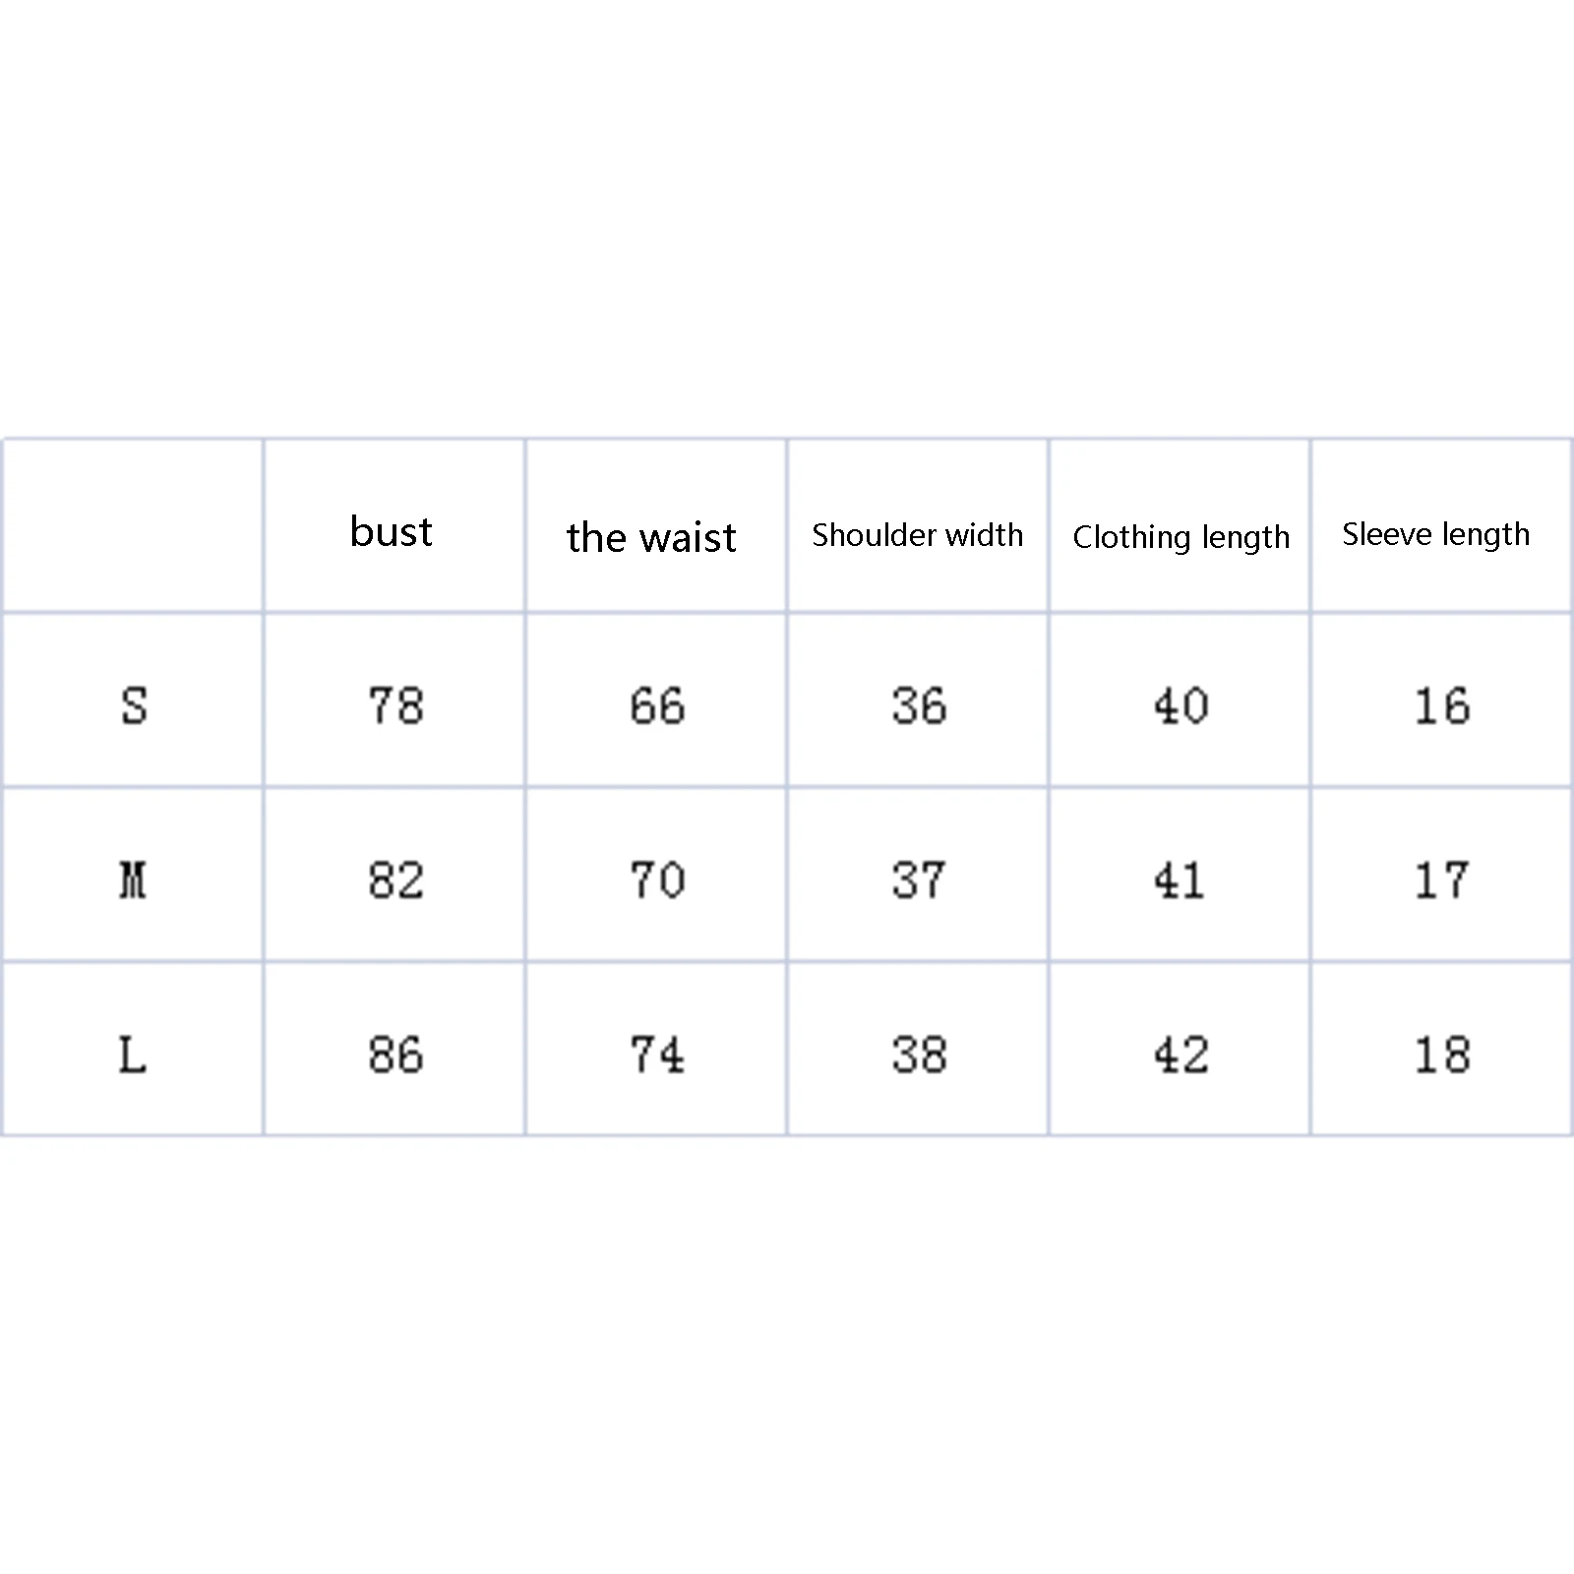Click bust value 78 for size S
The height and width of the screenshot is (1574, 1574).
395,705
